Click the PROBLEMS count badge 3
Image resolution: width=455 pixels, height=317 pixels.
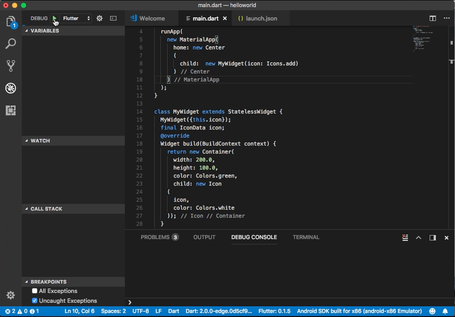tap(175, 237)
